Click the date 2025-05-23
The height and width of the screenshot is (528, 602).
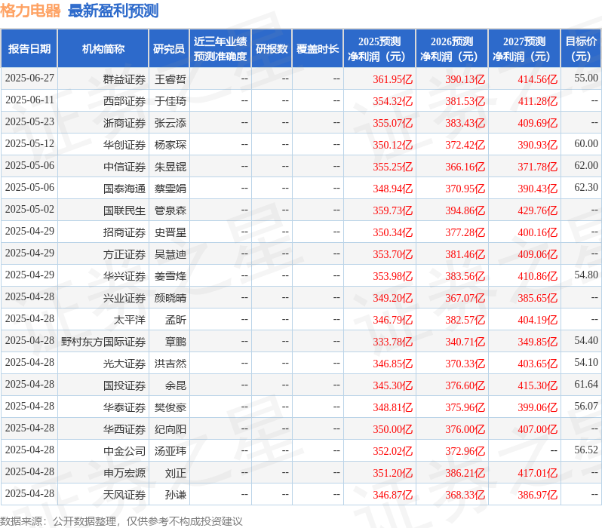tap(29, 121)
